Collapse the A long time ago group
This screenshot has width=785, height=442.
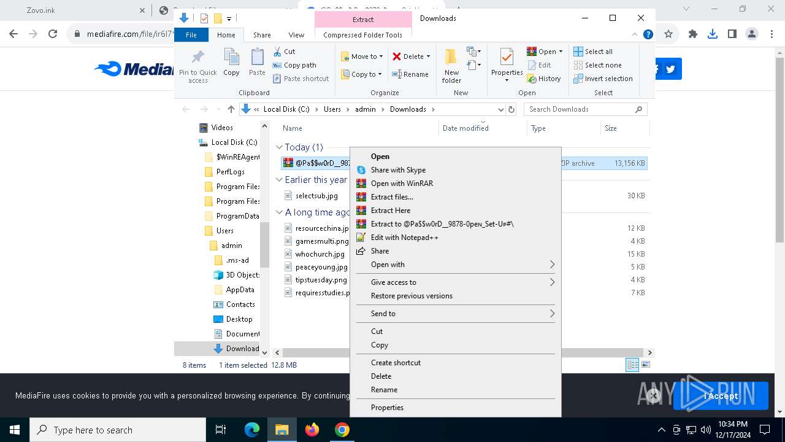coord(280,212)
